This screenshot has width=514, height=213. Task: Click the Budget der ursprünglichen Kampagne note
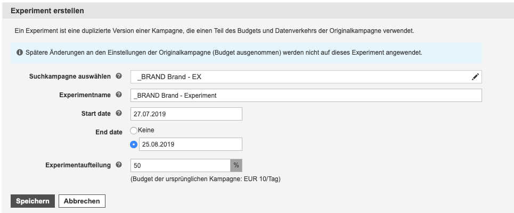(x=206, y=180)
